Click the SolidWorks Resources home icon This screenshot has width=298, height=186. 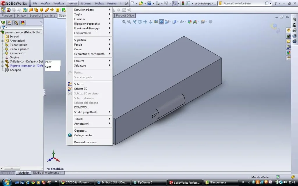288,30
